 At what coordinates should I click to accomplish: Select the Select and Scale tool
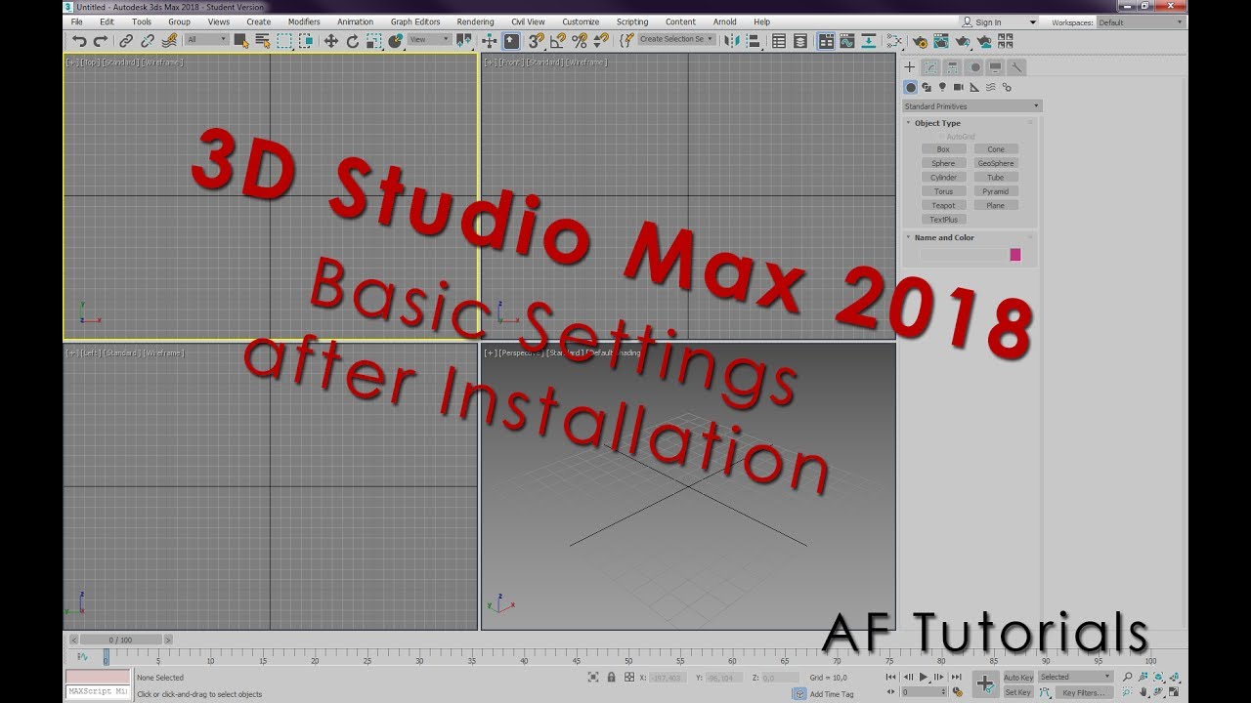point(374,41)
